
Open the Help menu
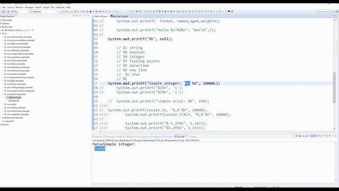[x=68, y=7]
